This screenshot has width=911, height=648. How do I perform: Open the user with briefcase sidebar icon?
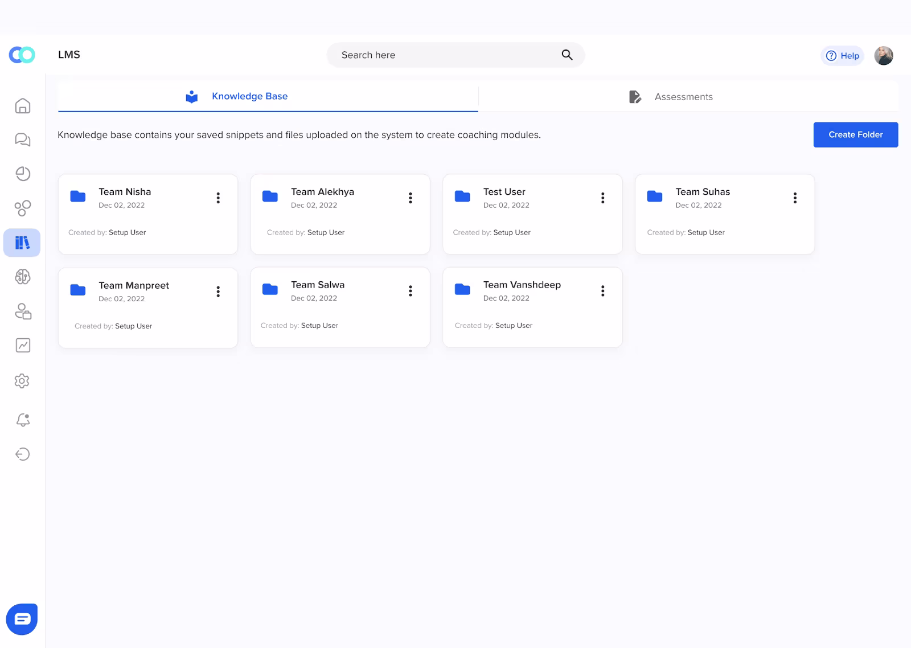[x=23, y=311]
